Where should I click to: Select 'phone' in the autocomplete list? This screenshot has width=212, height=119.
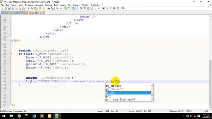(x=128, y=93)
